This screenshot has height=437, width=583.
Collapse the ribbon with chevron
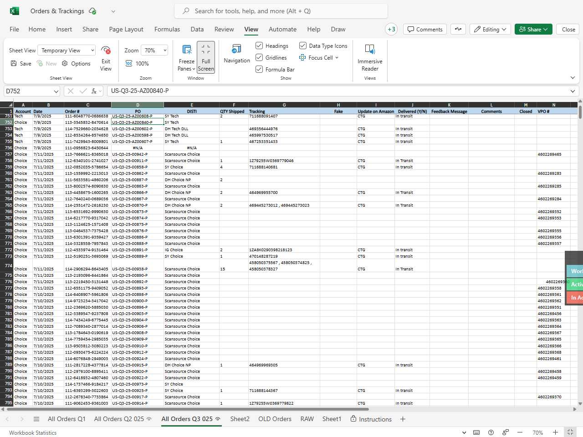click(573, 78)
